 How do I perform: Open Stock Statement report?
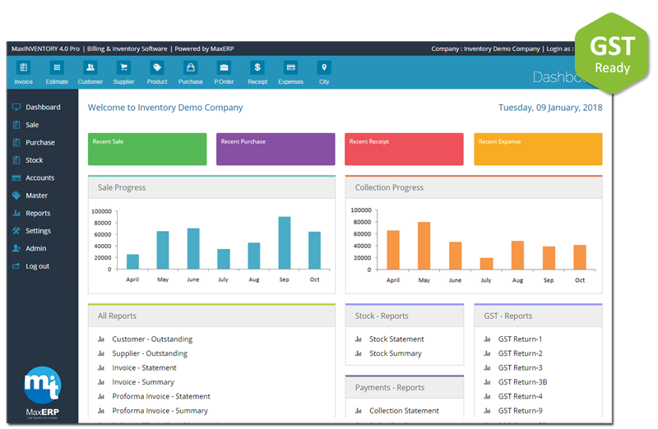(396, 339)
